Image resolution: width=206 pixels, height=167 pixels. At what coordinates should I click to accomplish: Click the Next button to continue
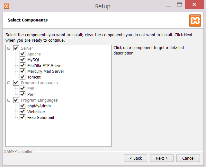pyautogui.click(x=162, y=158)
